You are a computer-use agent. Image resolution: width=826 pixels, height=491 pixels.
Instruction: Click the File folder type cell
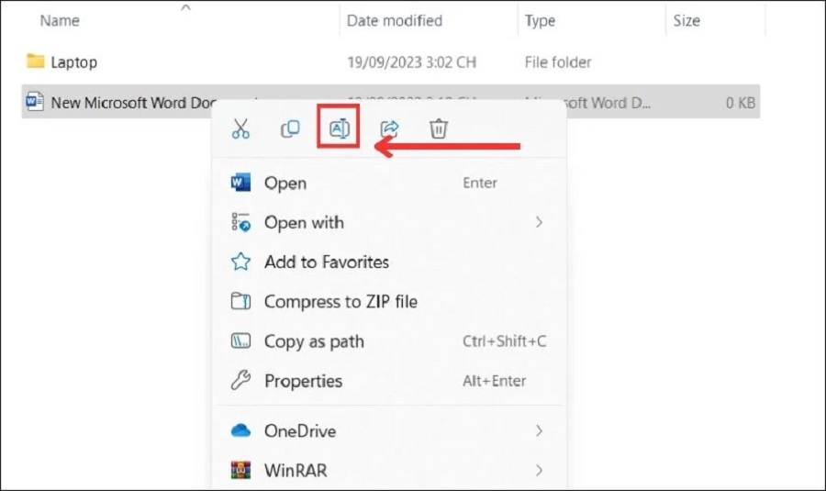point(558,62)
